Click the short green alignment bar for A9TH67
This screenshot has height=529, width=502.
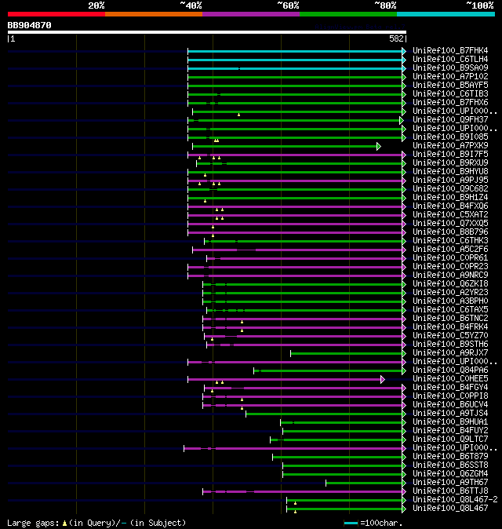pos(364,483)
